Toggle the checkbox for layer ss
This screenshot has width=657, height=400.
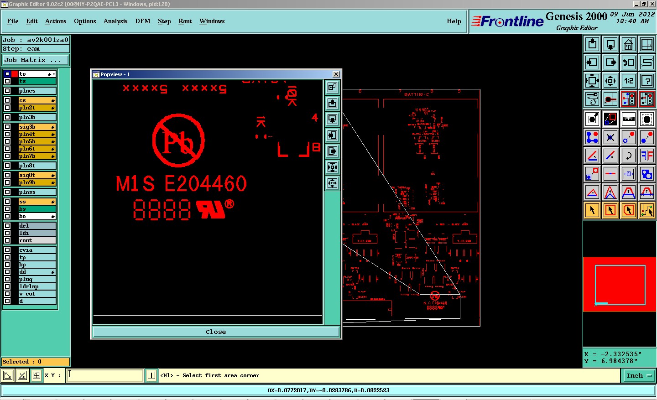[7, 202]
